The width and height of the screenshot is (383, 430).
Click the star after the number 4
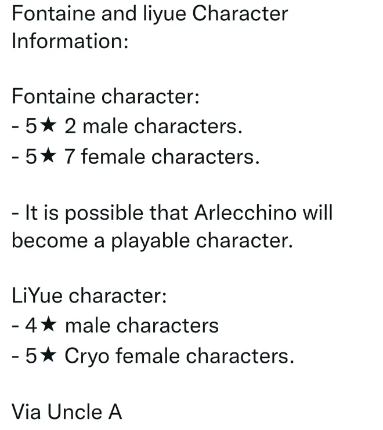pyautogui.click(x=50, y=326)
